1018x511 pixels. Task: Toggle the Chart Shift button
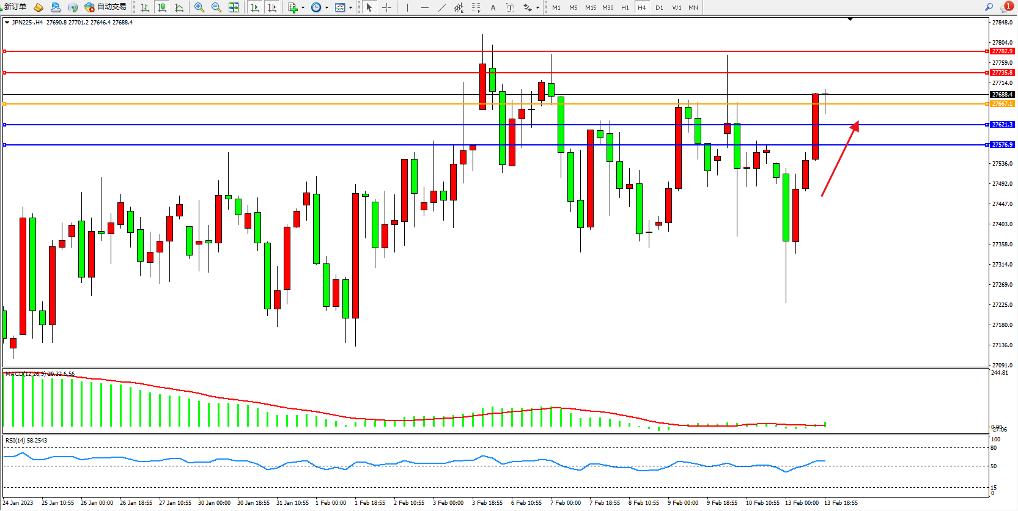pyautogui.click(x=272, y=7)
